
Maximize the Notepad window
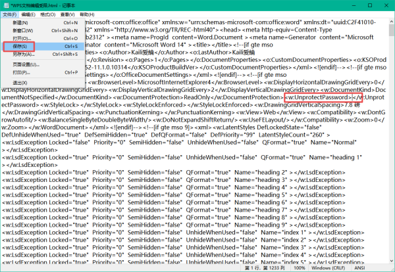click(370, 5)
